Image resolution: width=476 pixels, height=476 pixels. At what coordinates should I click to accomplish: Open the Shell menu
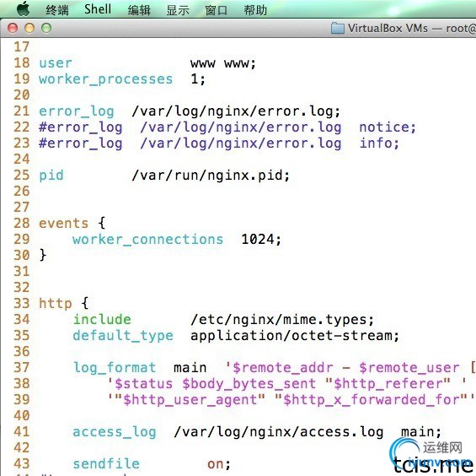[x=98, y=9]
